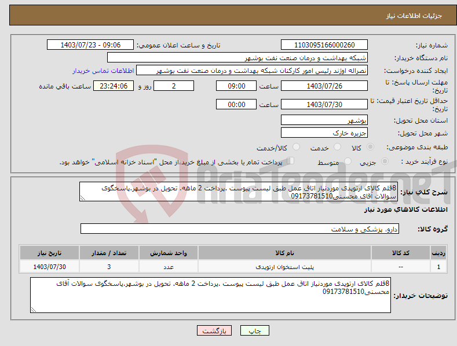Click the buyer name field شبکه بهداشت
The height and width of the screenshot is (346, 457).
pyautogui.click(x=237, y=58)
